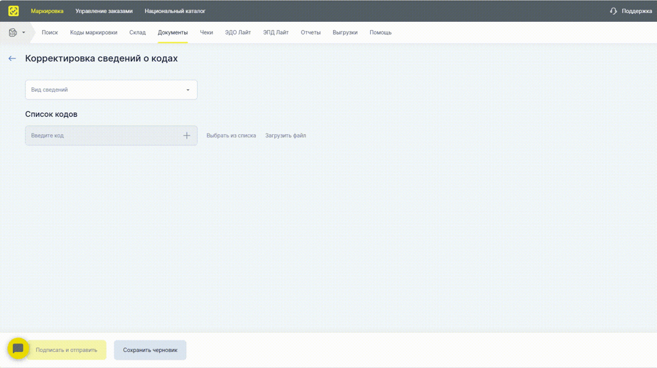Expand the product group selector arrow
The width and height of the screenshot is (657, 368).
[x=24, y=33]
